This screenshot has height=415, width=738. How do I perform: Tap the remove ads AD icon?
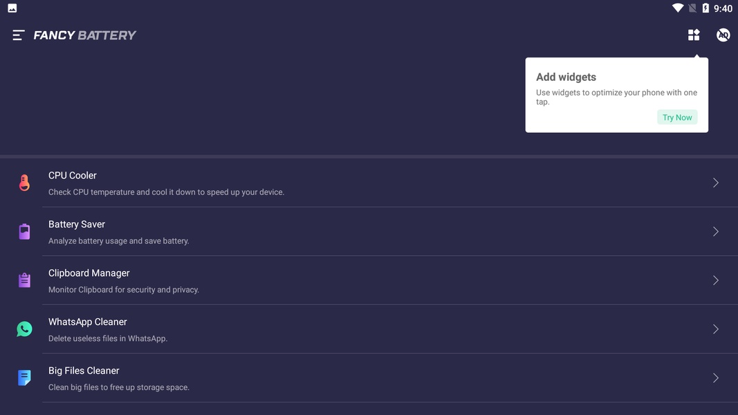pyautogui.click(x=723, y=35)
